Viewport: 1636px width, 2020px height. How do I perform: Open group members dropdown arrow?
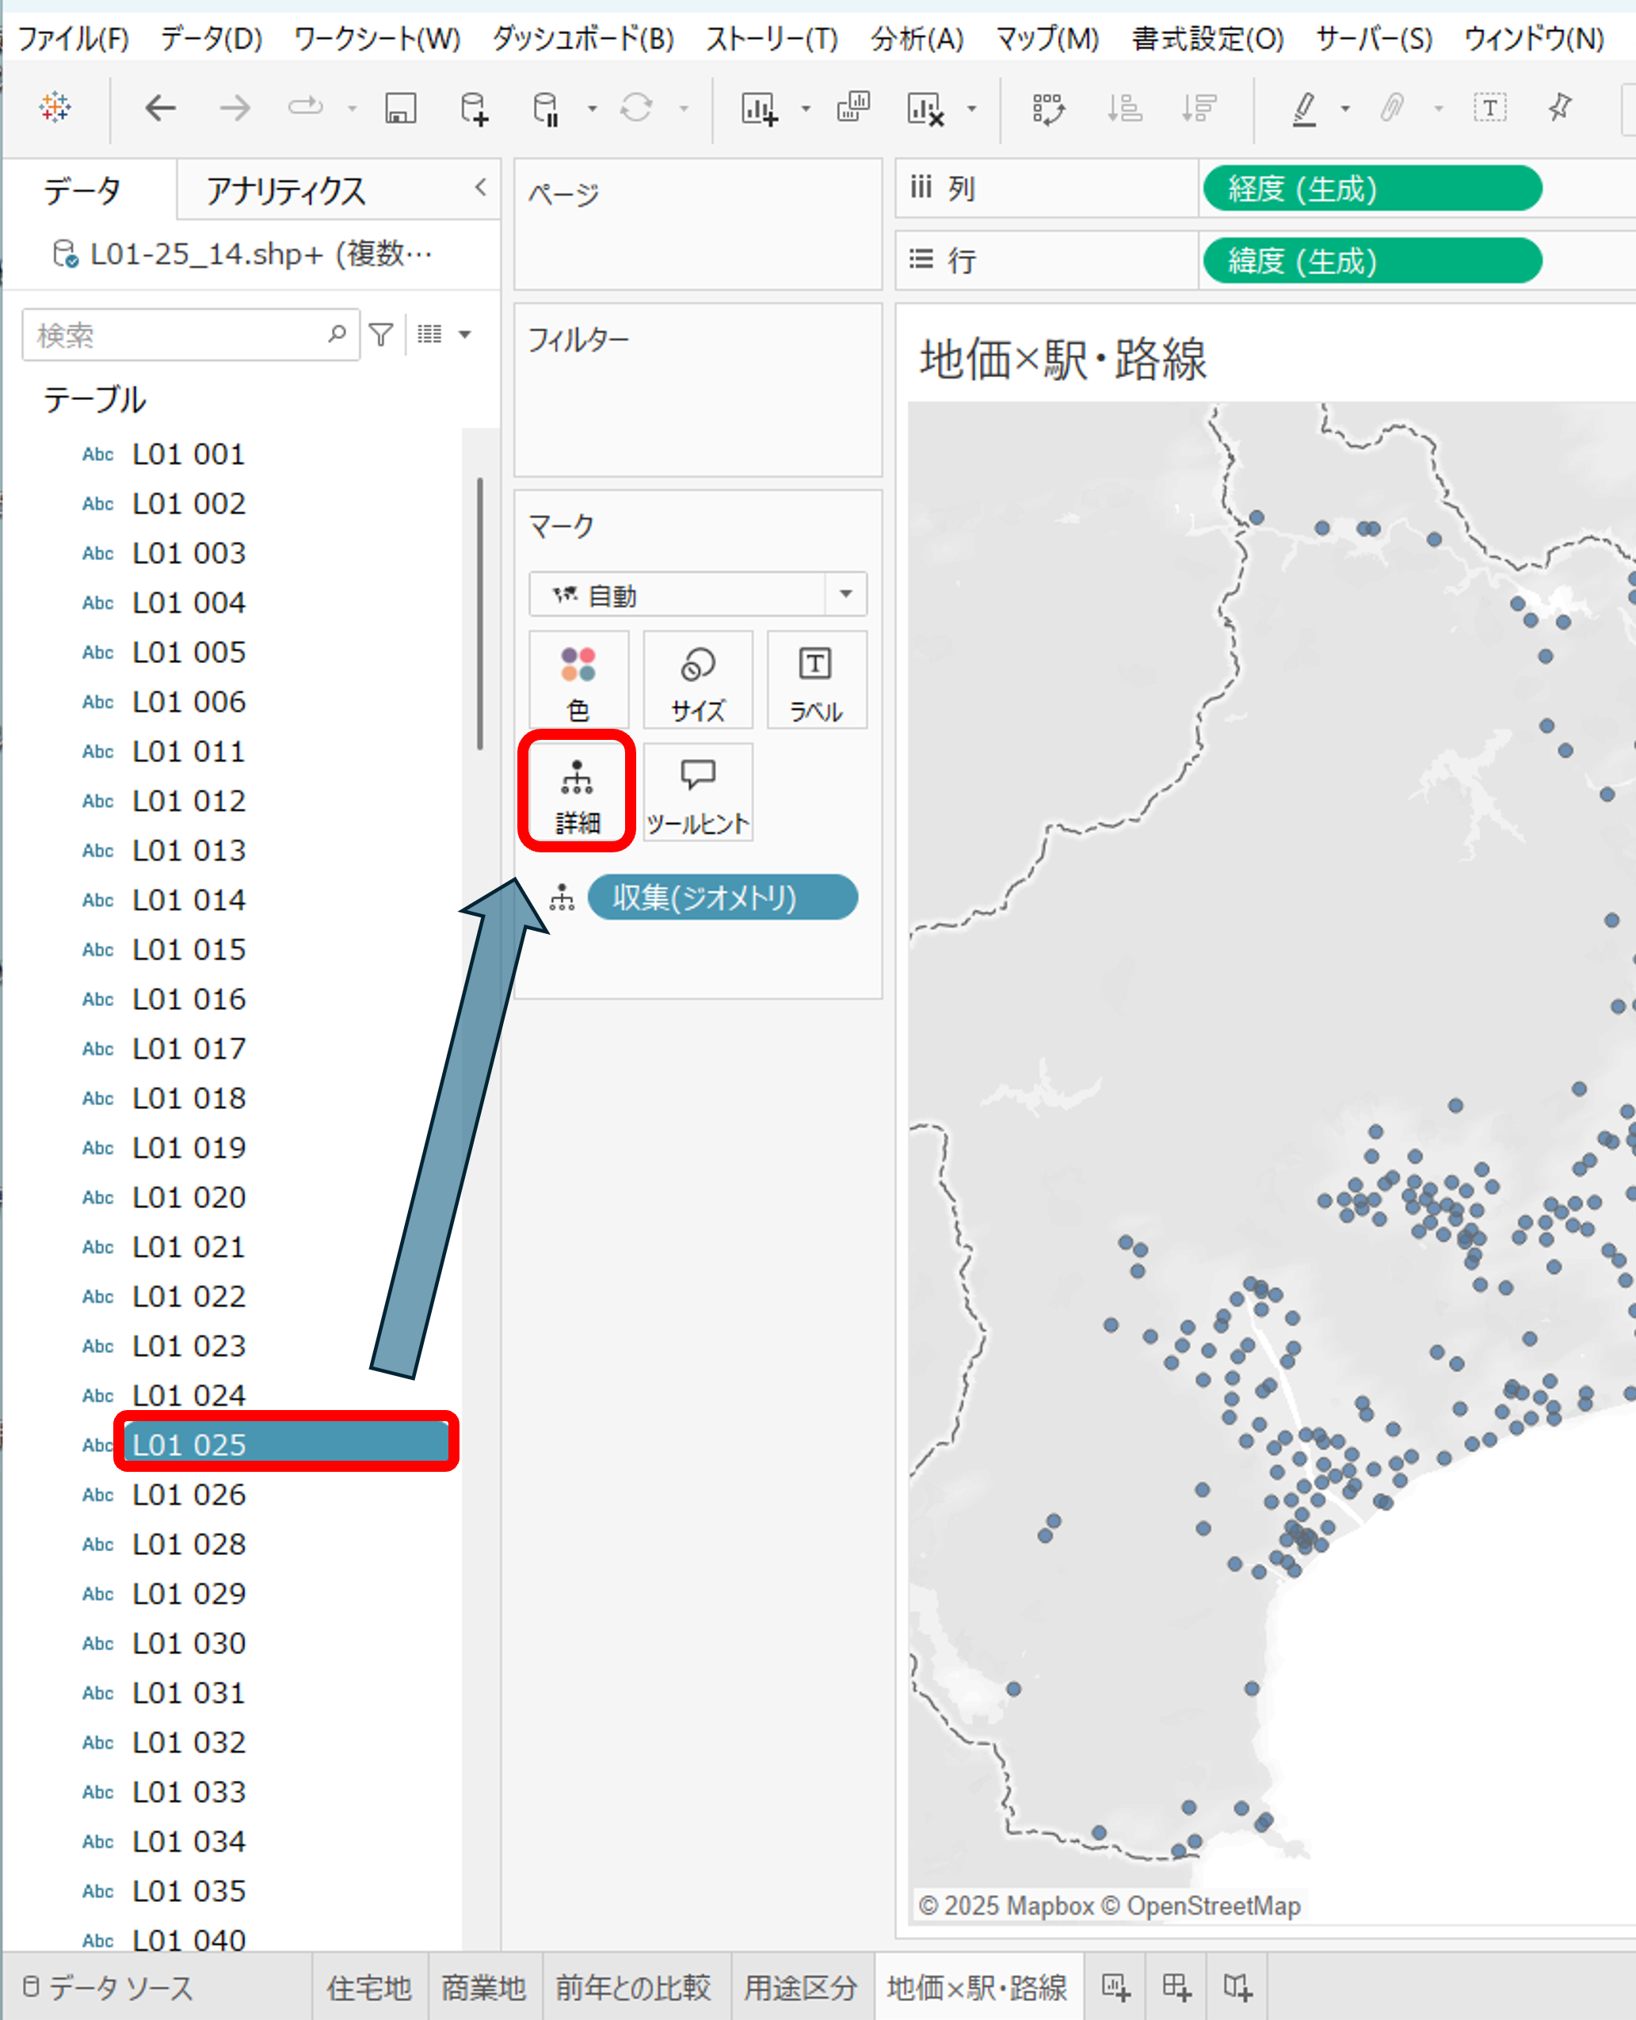(x=1438, y=109)
